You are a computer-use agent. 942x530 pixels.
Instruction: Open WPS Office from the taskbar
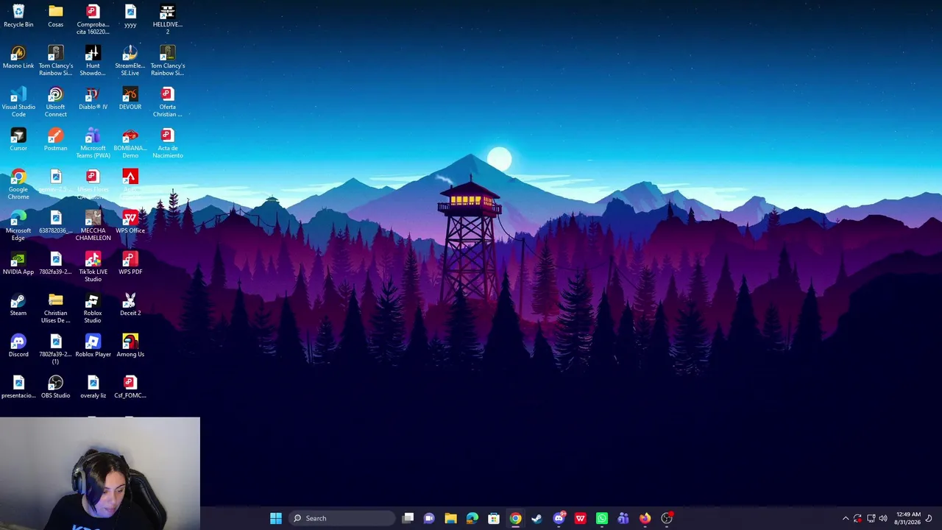pos(580,518)
